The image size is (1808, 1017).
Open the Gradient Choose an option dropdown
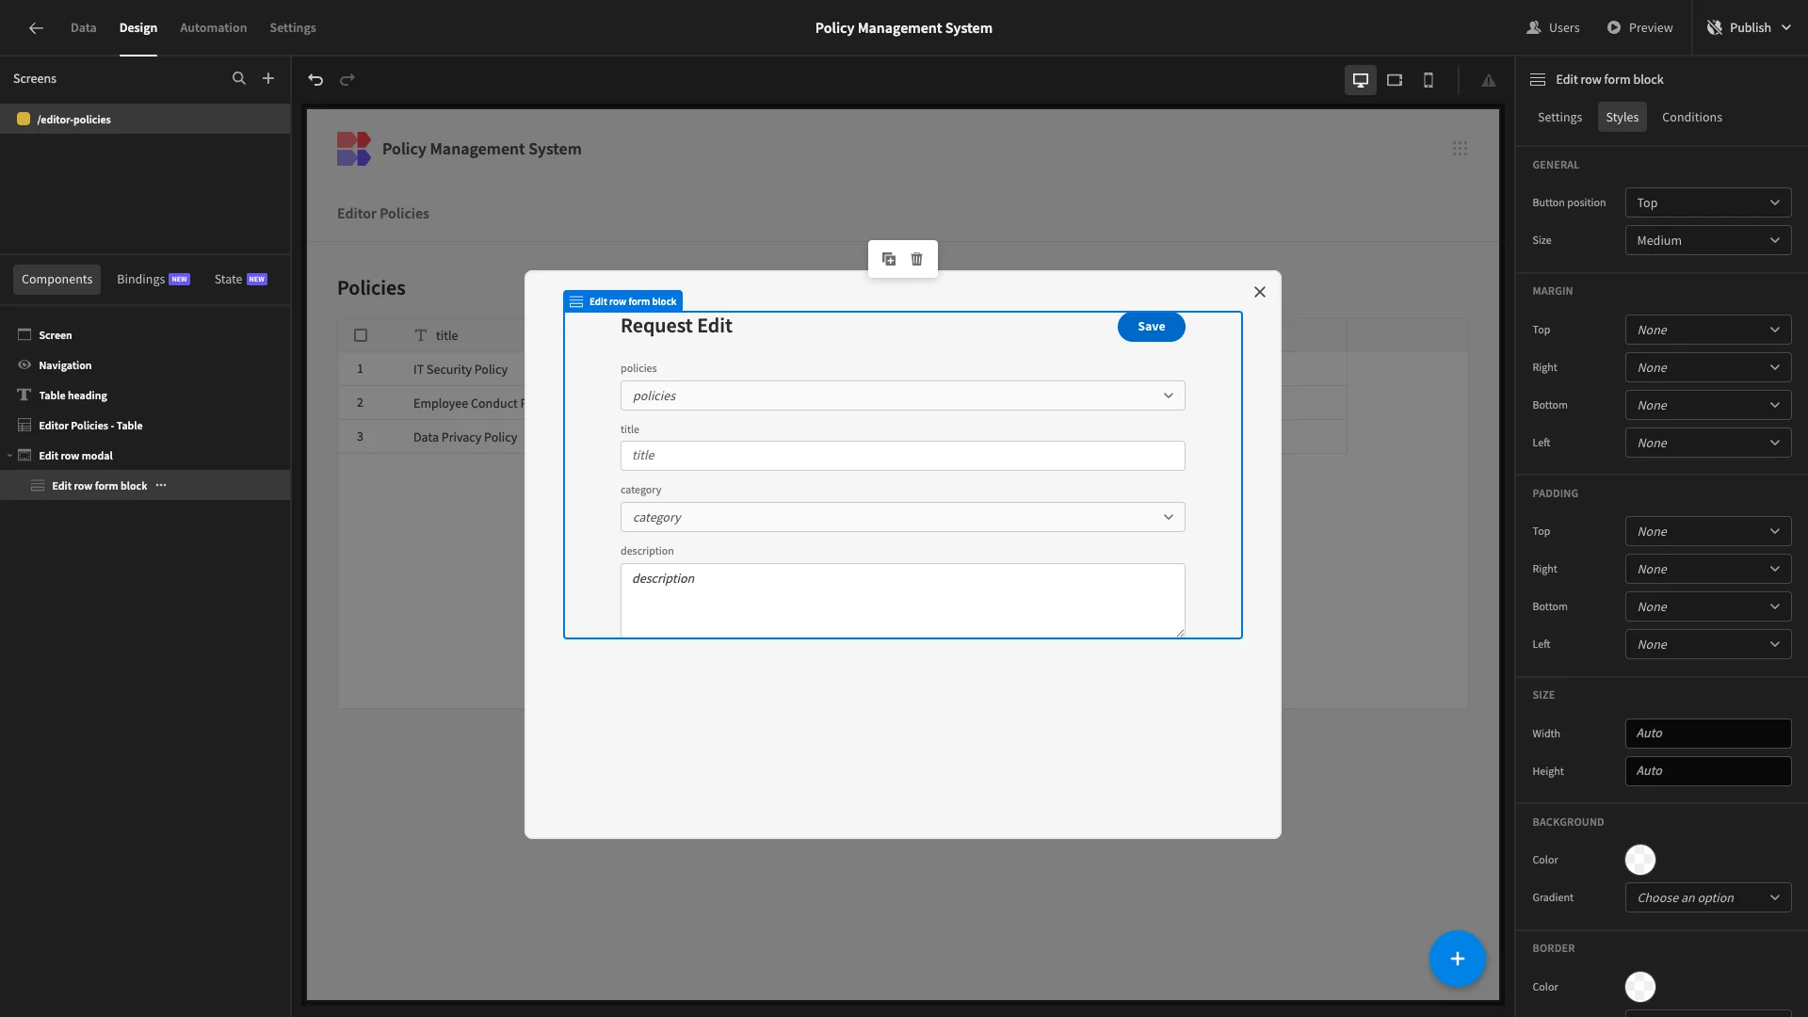(x=1708, y=898)
